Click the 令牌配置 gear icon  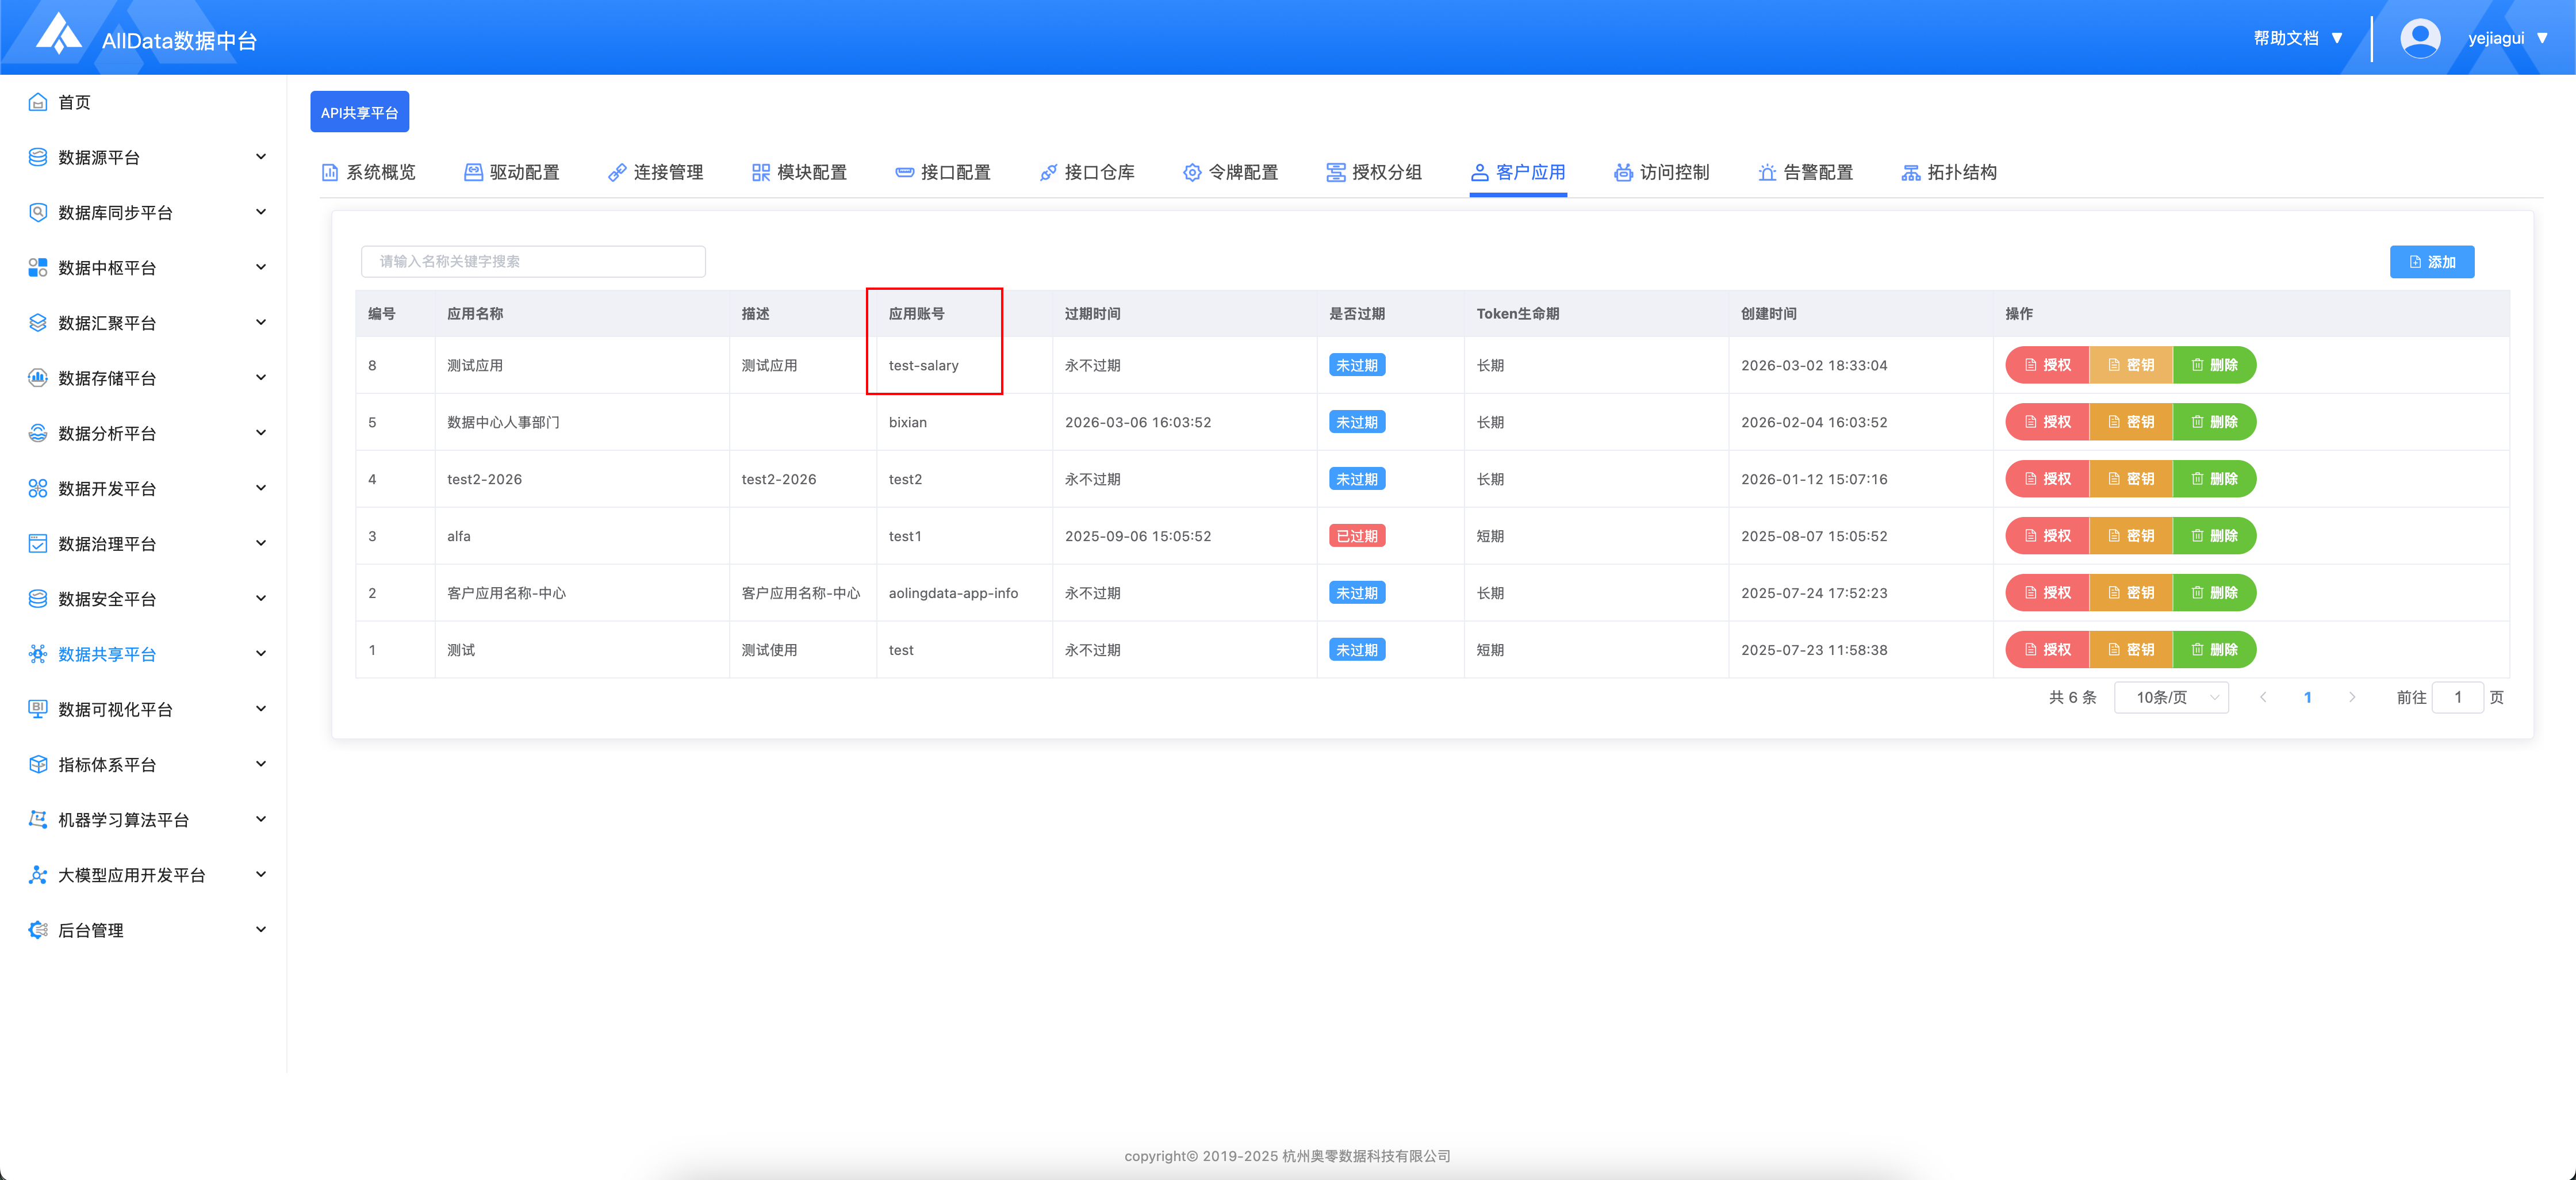tap(1191, 173)
